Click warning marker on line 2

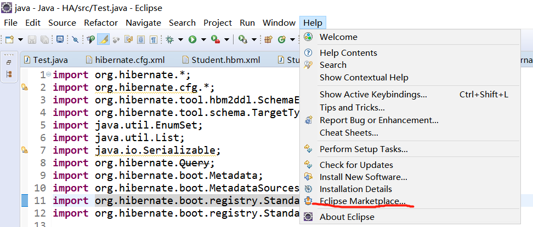[24, 88]
